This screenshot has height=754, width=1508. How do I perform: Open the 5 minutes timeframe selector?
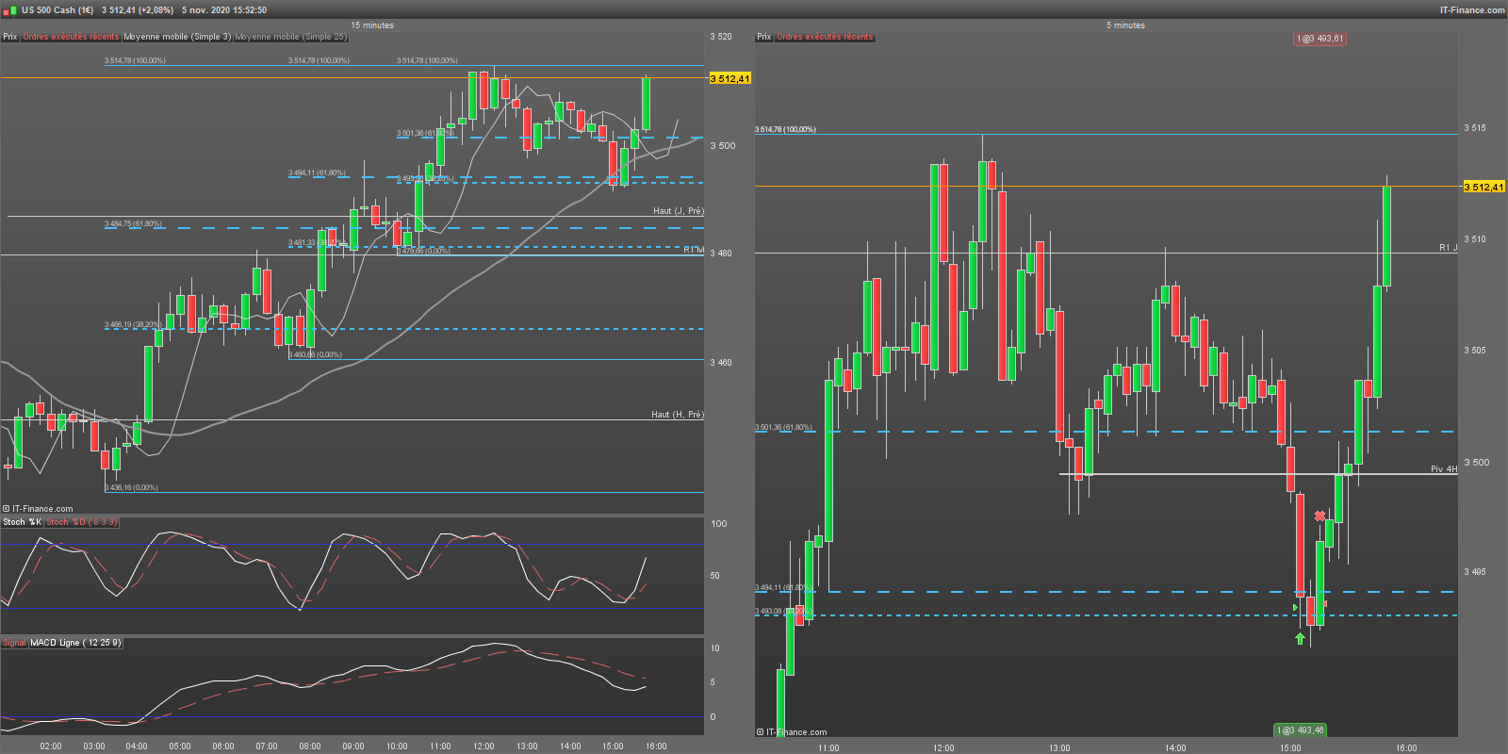pos(1125,25)
